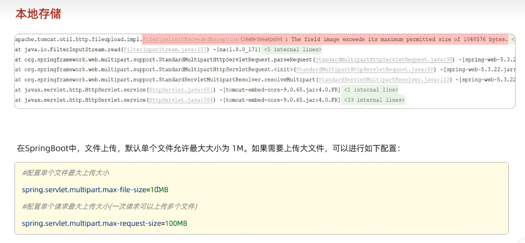Expand the 33 internal lines fold
Image resolution: width=525 pixels, height=243 pixels.
click(x=373, y=100)
